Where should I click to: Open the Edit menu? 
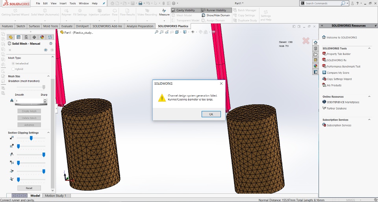tap(45, 4)
